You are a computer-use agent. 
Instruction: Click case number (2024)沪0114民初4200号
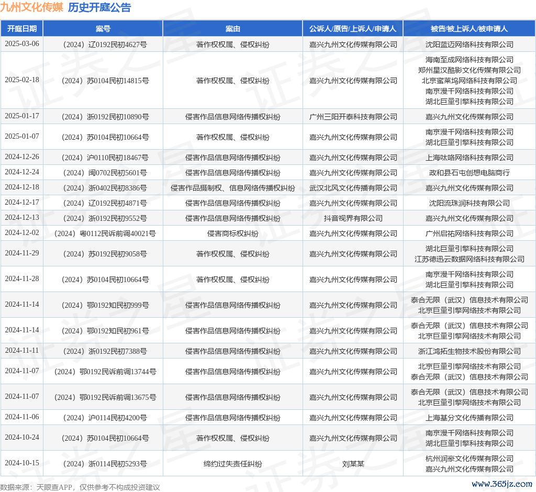tap(105, 418)
